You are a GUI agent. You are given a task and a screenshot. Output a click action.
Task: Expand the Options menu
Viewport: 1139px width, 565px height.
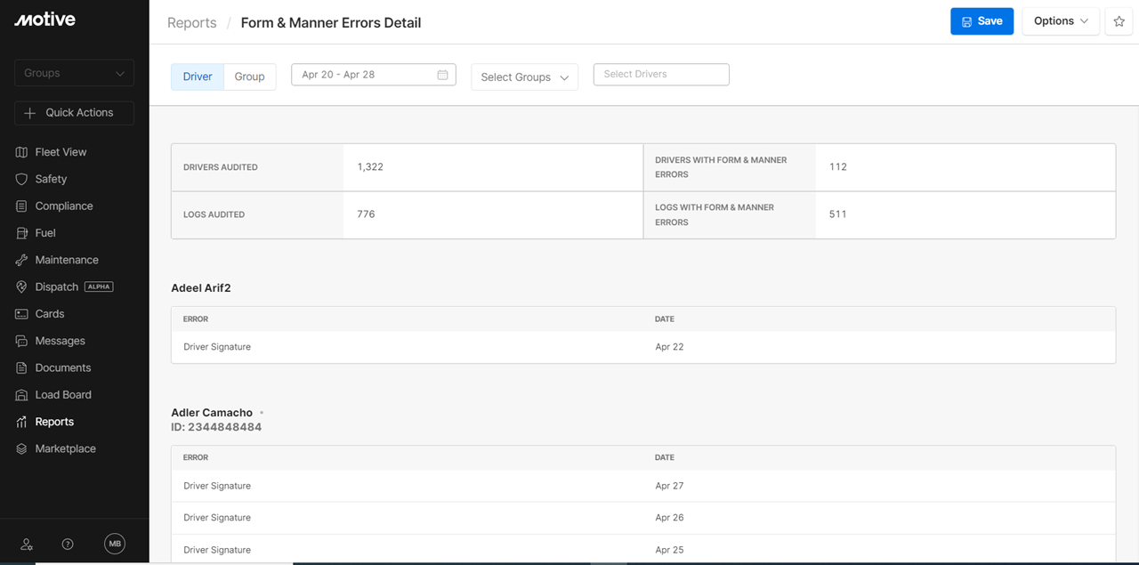[x=1061, y=21]
